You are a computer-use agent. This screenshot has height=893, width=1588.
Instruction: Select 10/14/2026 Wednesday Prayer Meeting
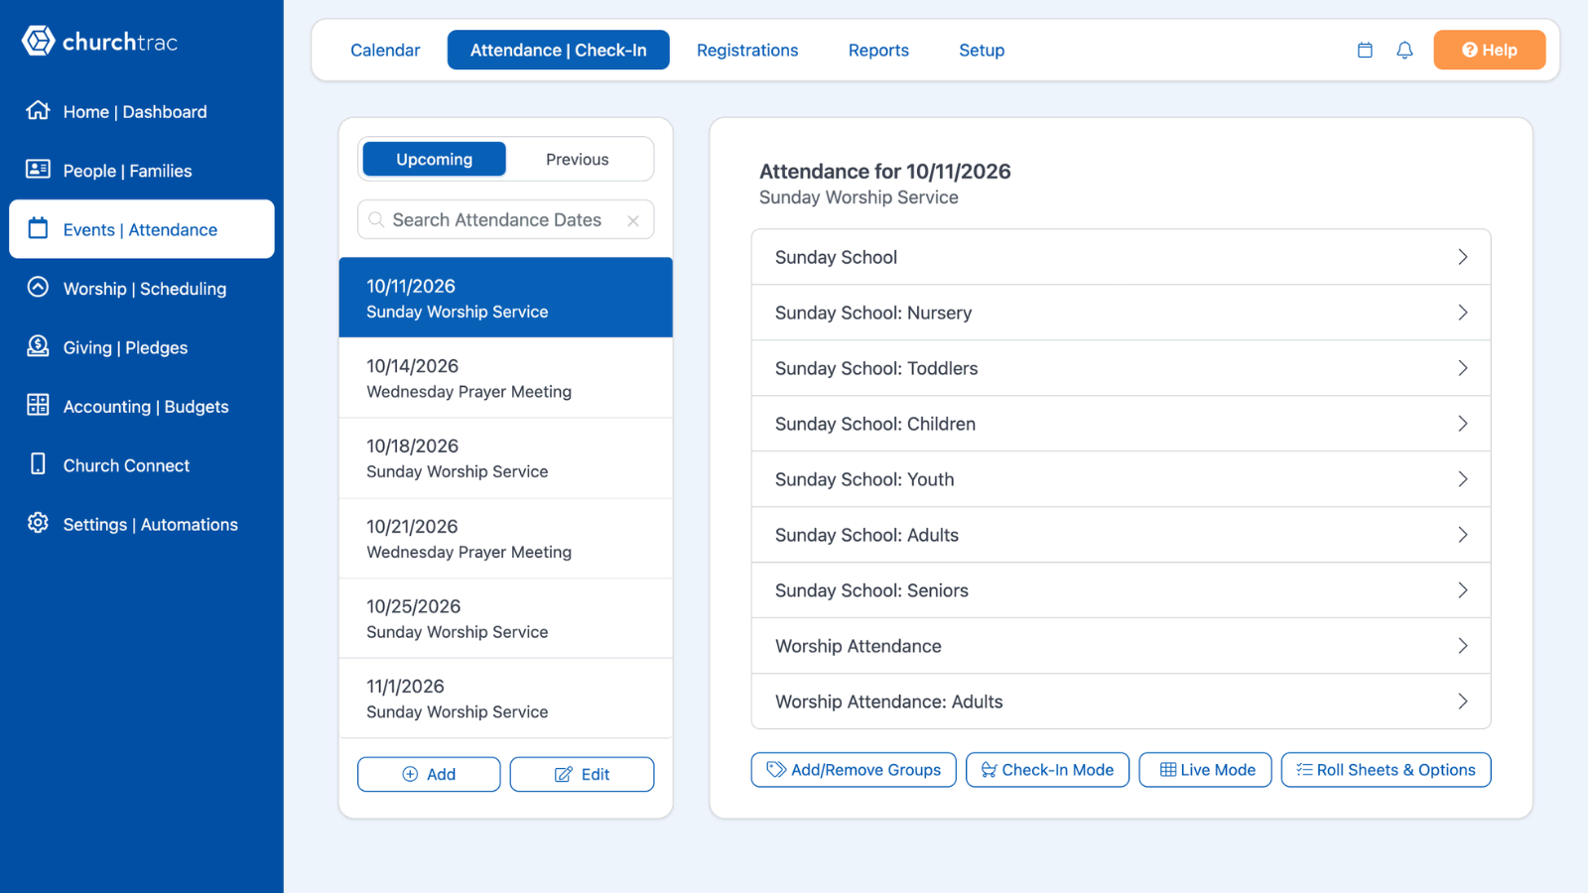[x=506, y=378]
